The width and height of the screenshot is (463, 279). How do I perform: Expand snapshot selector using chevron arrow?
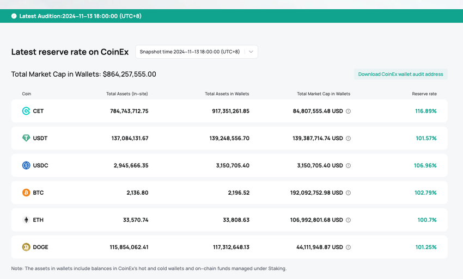[251, 52]
